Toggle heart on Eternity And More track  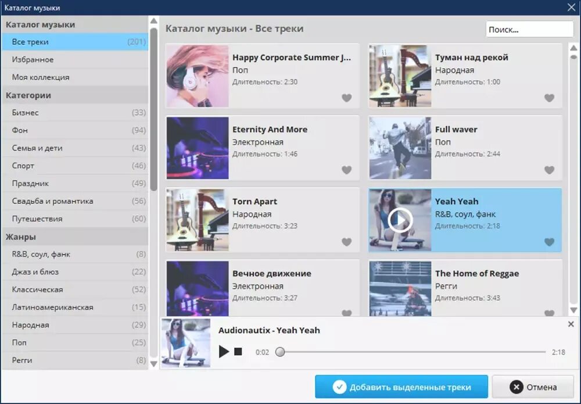346,170
